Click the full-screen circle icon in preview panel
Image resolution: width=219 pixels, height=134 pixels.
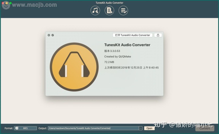[53, 35]
